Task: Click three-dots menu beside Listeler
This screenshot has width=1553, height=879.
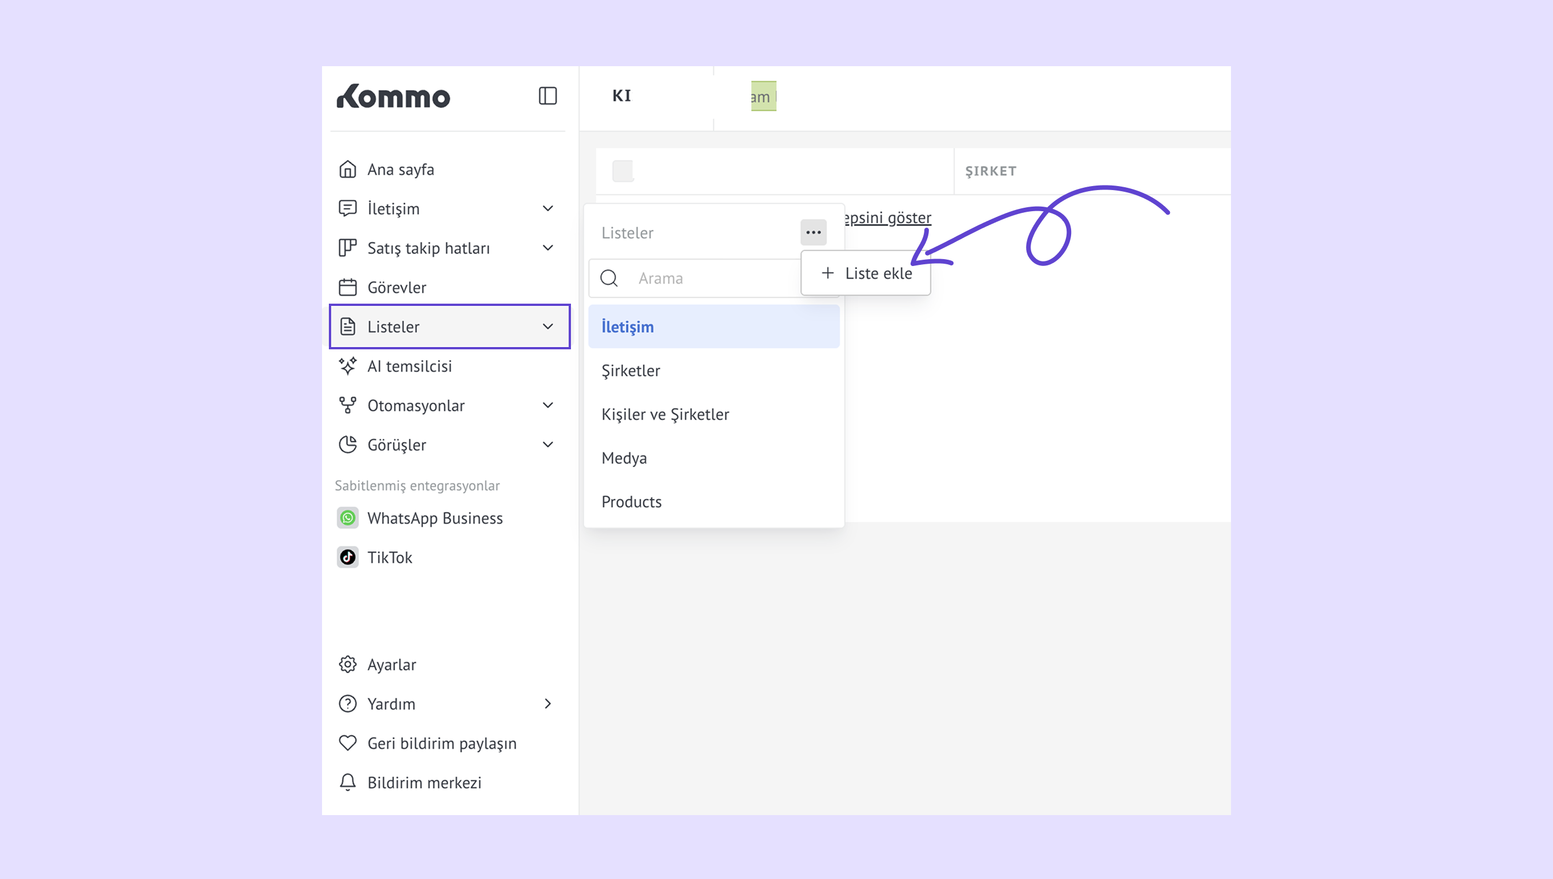Action: 814,232
